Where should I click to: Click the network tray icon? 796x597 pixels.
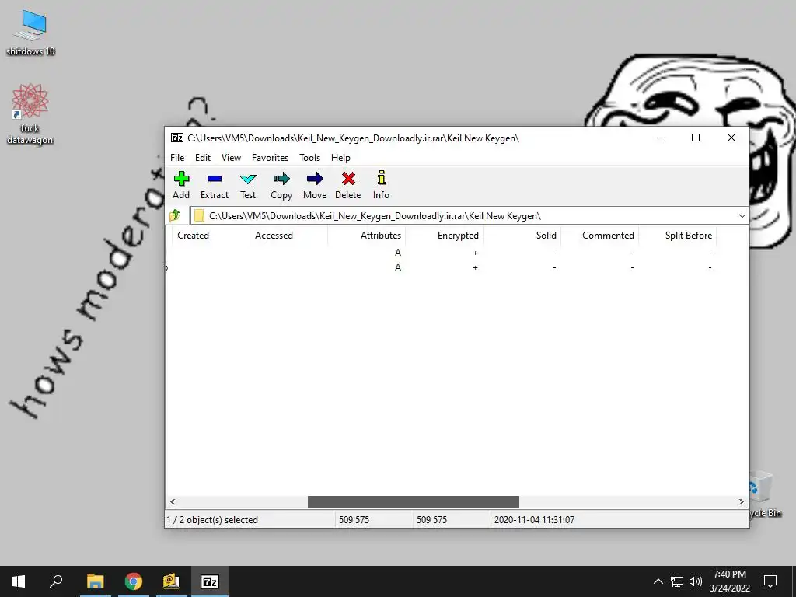(x=677, y=581)
